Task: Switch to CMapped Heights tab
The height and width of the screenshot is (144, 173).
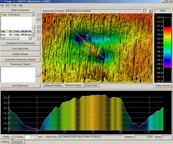Action: click(x=52, y=85)
